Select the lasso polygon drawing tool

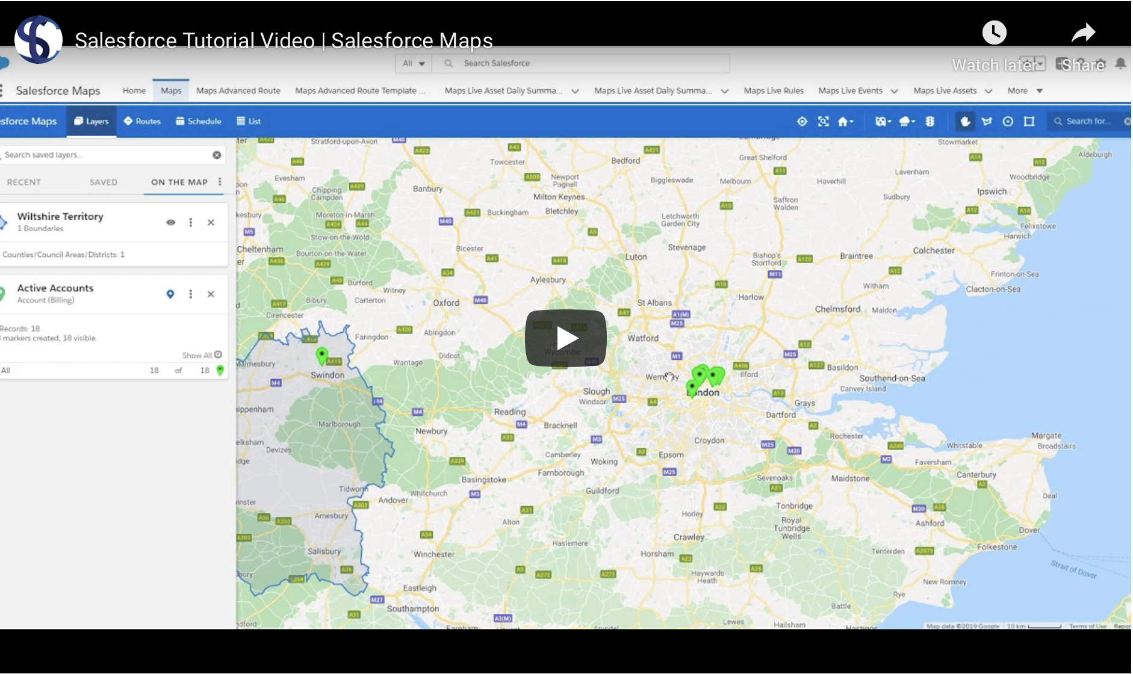pyautogui.click(x=987, y=122)
